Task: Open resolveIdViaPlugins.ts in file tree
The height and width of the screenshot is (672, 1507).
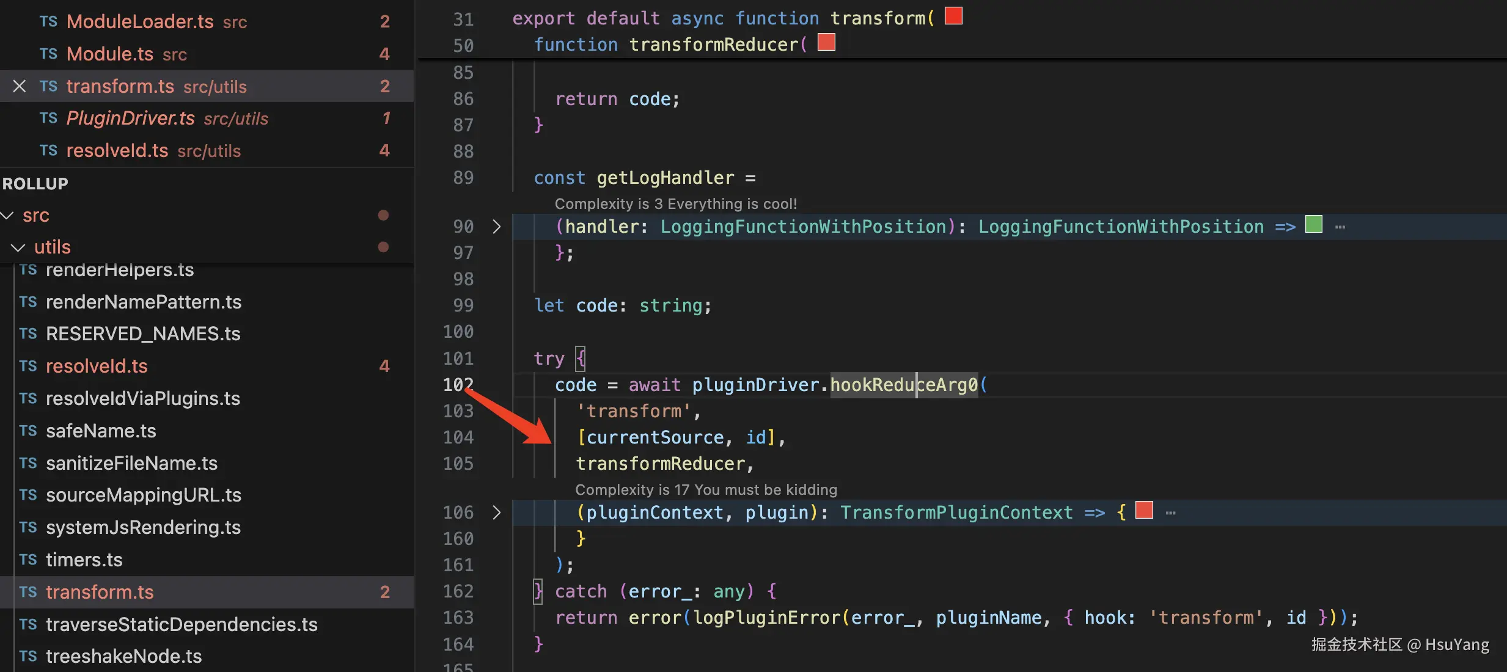Action: pos(142,399)
